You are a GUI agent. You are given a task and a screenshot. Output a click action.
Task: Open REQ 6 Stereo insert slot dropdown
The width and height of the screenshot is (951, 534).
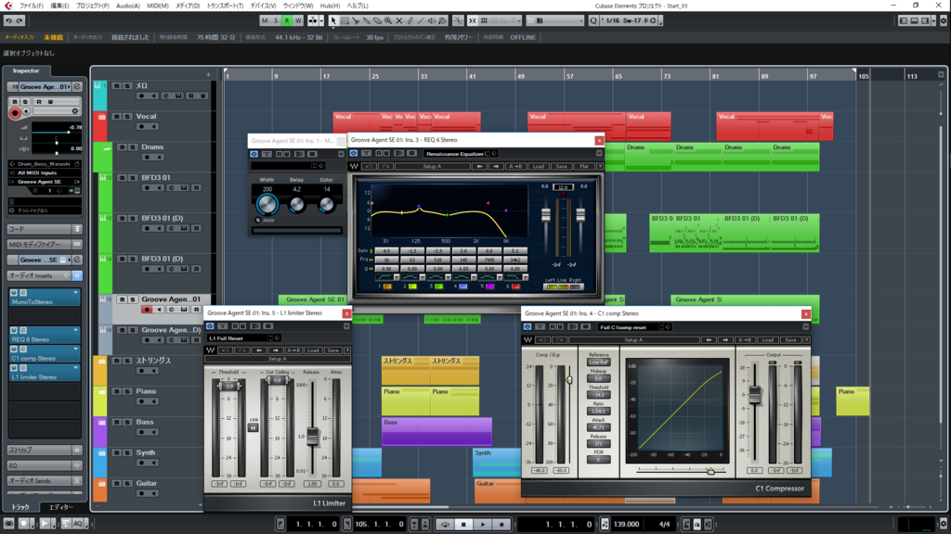(76, 331)
